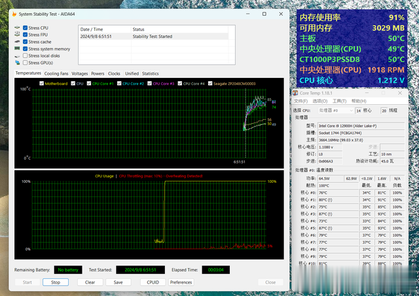Click the AIDA64 flame icon in title bar
This screenshot has height=296, width=419.
point(14,14)
